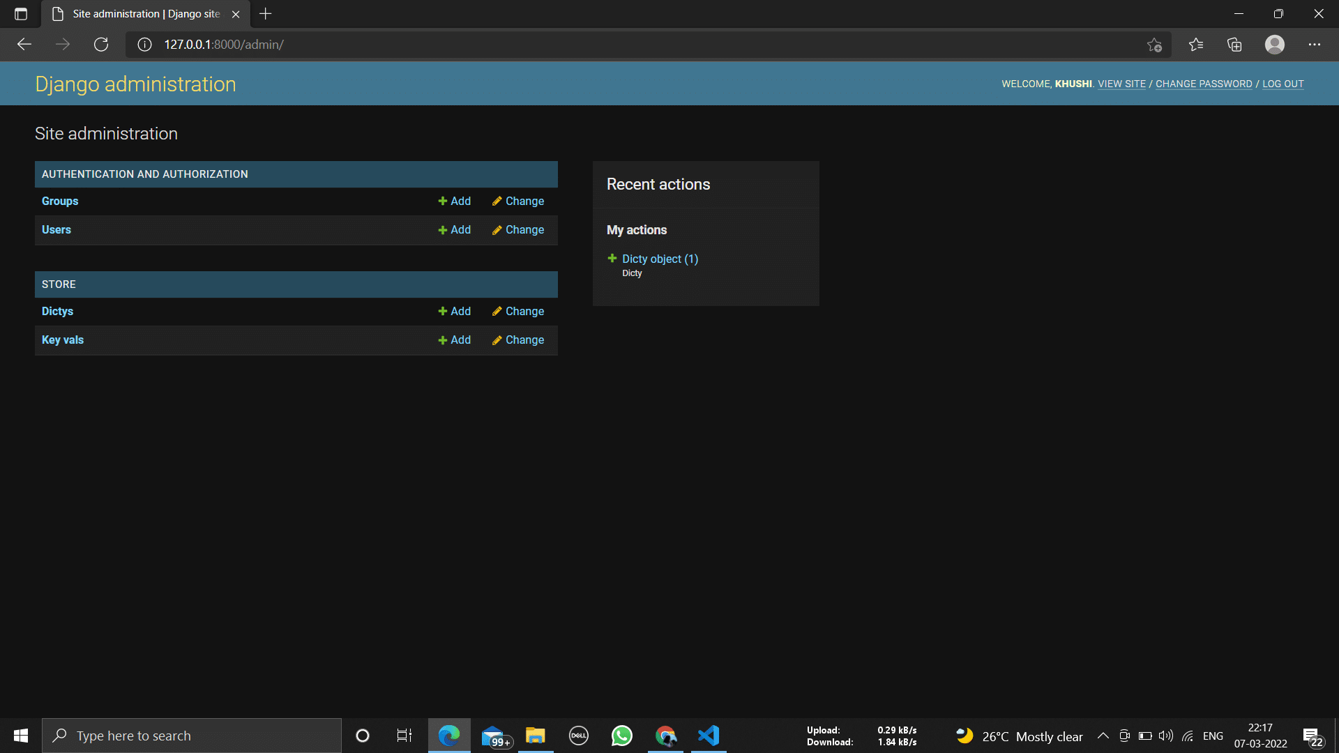The width and height of the screenshot is (1339, 753).
Task: Open WhatsApp from the taskbar
Action: pos(621,736)
